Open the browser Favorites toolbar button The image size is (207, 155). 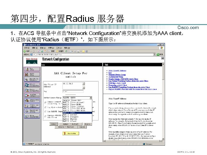coord(60,51)
